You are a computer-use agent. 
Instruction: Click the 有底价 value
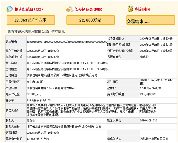point(144,57)
